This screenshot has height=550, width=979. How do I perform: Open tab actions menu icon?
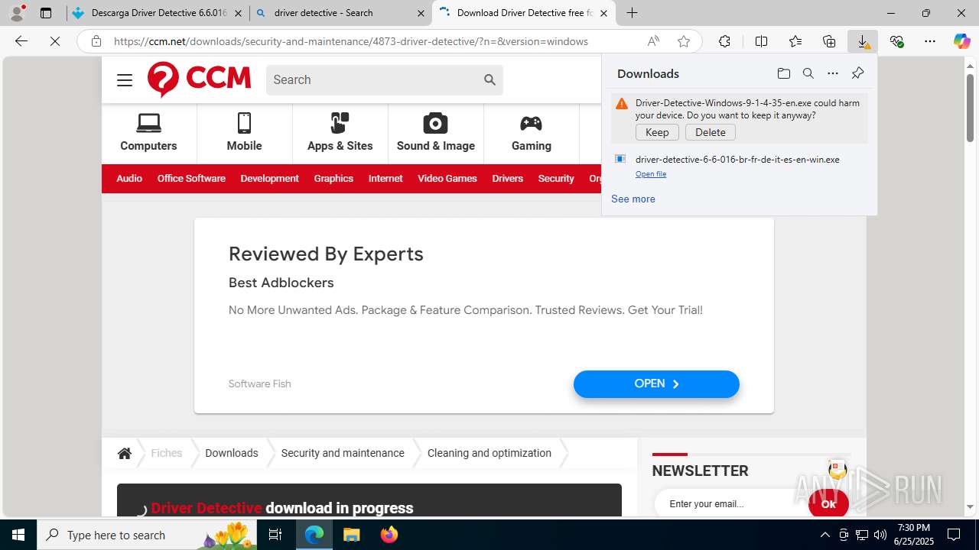pyautogui.click(x=46, y=13)
